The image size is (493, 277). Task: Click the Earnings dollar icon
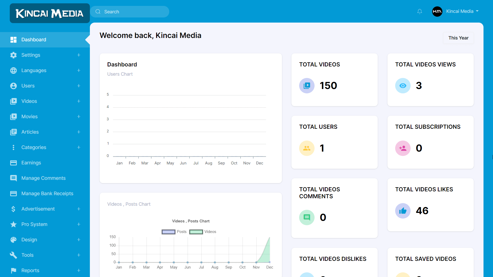point(13,163)
